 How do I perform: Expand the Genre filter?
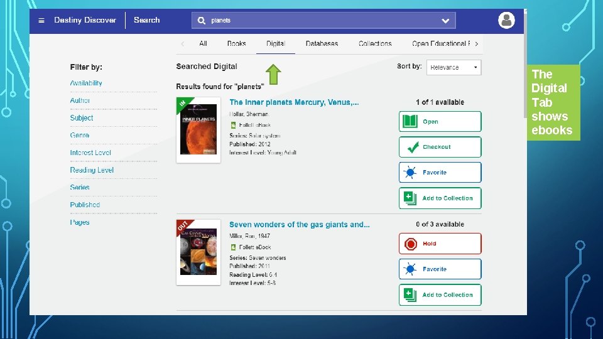80,136
